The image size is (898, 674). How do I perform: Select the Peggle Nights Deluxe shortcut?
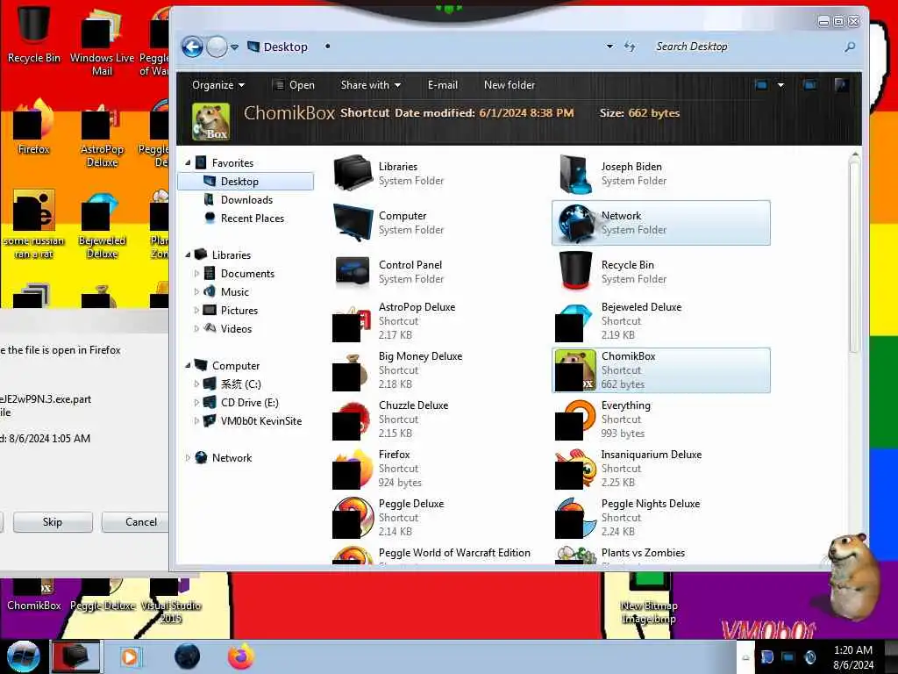(661, 518)
